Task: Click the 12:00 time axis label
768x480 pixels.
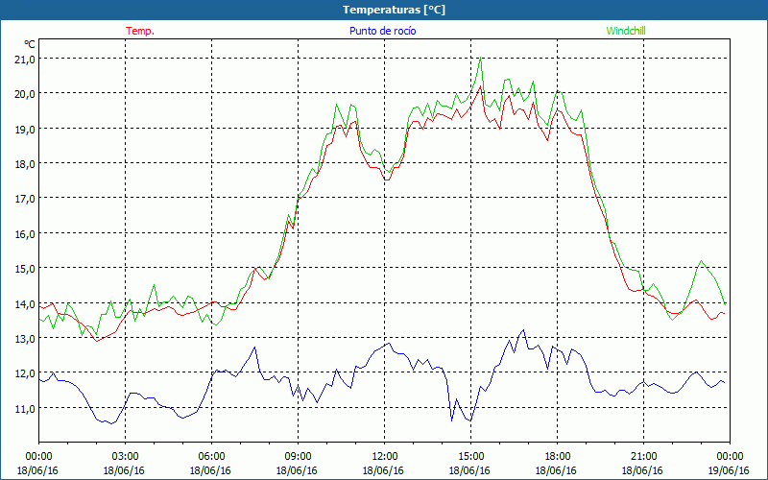Action: point(384,457)
